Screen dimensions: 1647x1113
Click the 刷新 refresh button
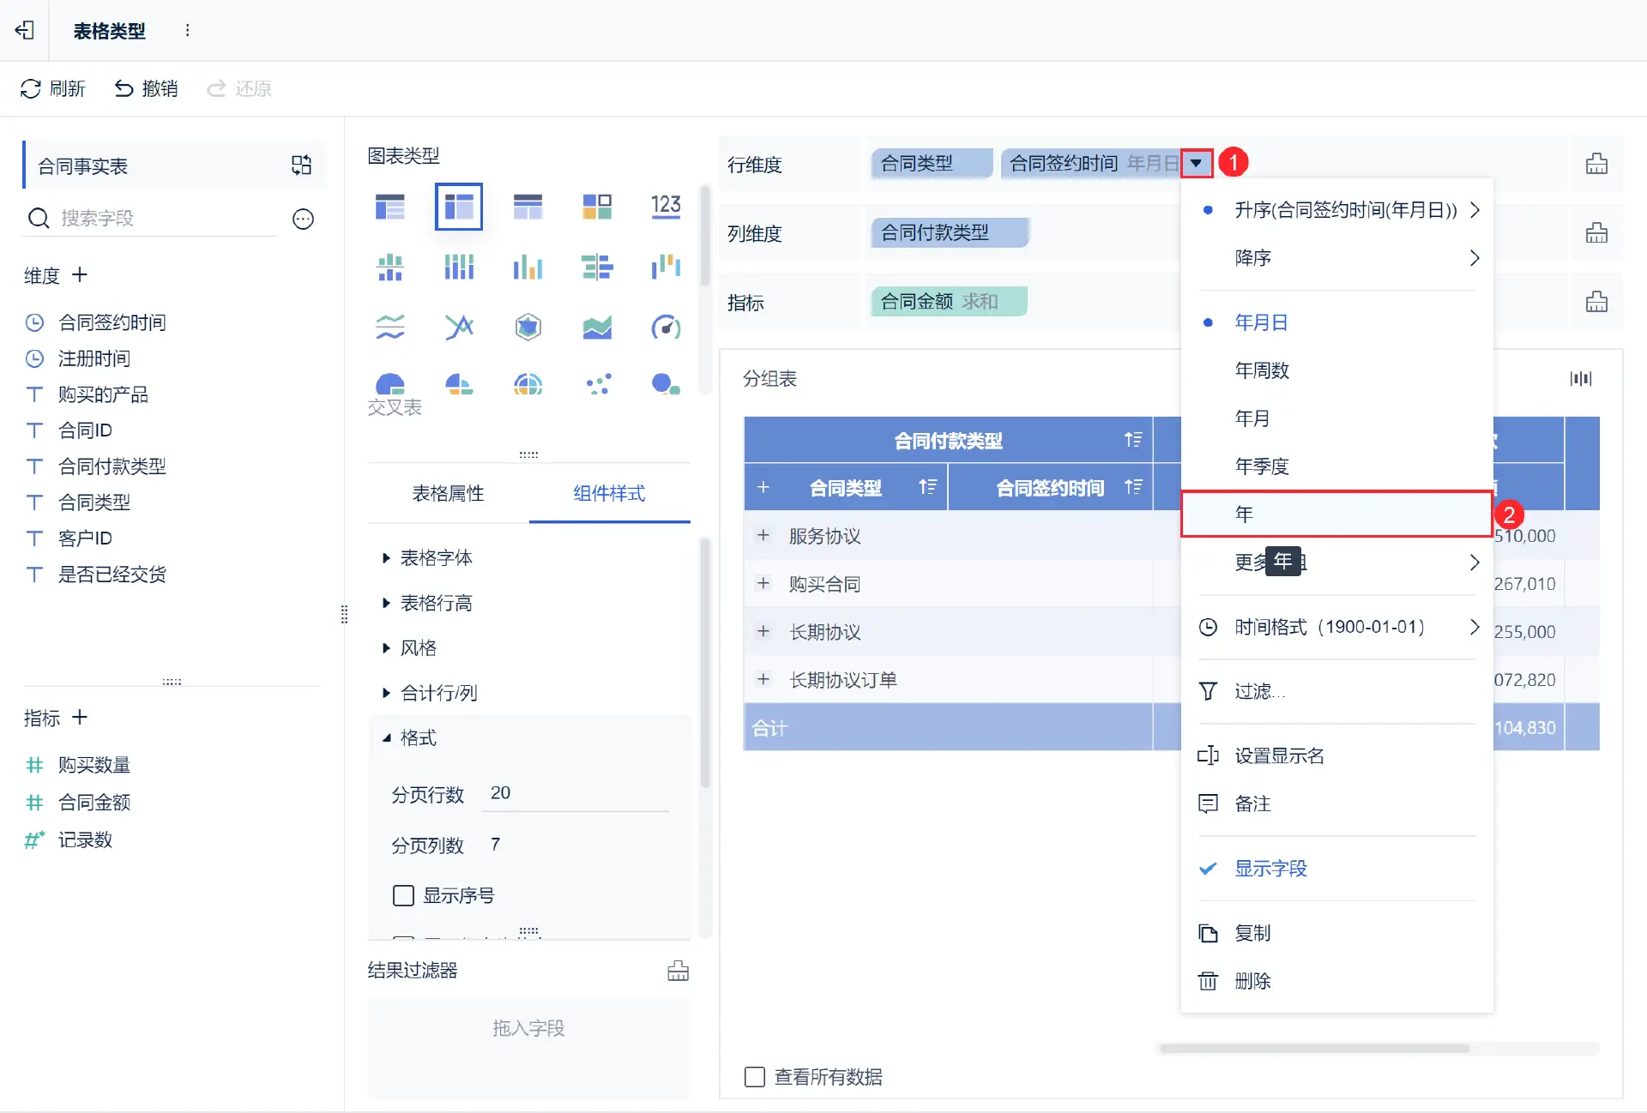pyautogui.click(x=53, y=88)
